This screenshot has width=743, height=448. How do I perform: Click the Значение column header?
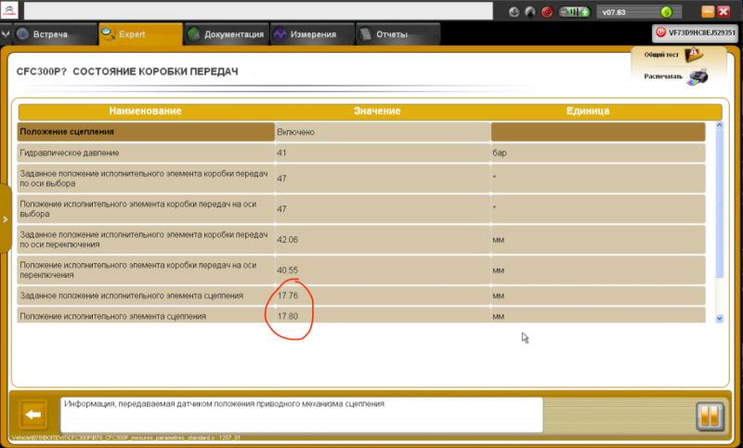click(x=377, y=111)
